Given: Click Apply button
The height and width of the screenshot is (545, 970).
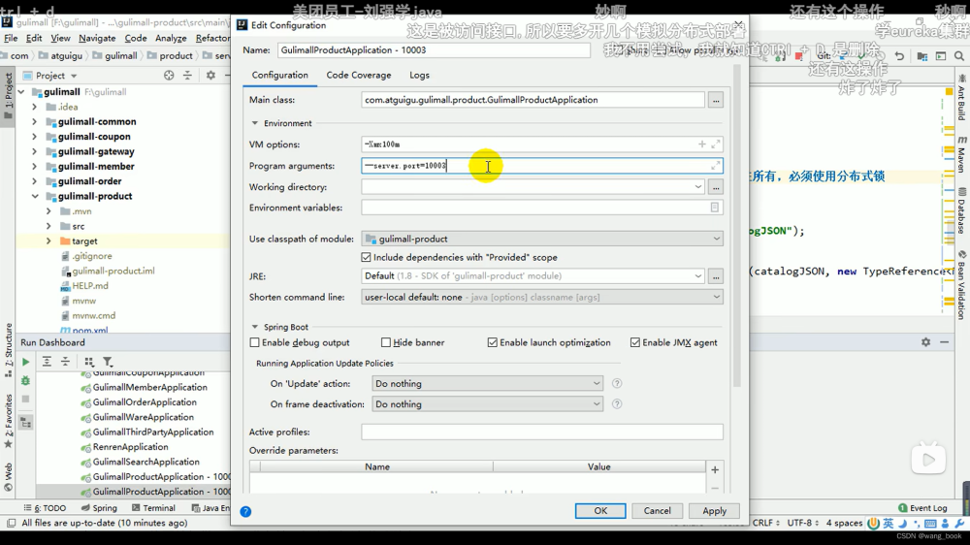Looking at the screenshot, I should pyautogui.click(x=715, y=511).
